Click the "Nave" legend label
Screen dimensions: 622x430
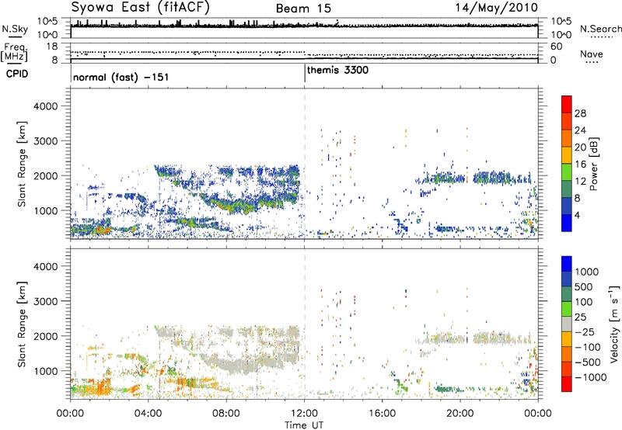click(592, 54)
